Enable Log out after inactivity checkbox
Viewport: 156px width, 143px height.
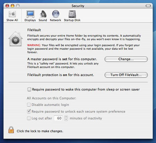[x=29, y=118]
